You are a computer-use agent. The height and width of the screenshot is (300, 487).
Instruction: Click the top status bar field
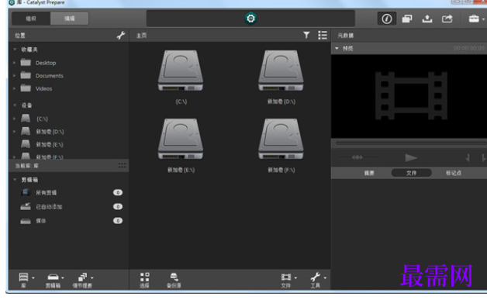[x=250, y=19]
